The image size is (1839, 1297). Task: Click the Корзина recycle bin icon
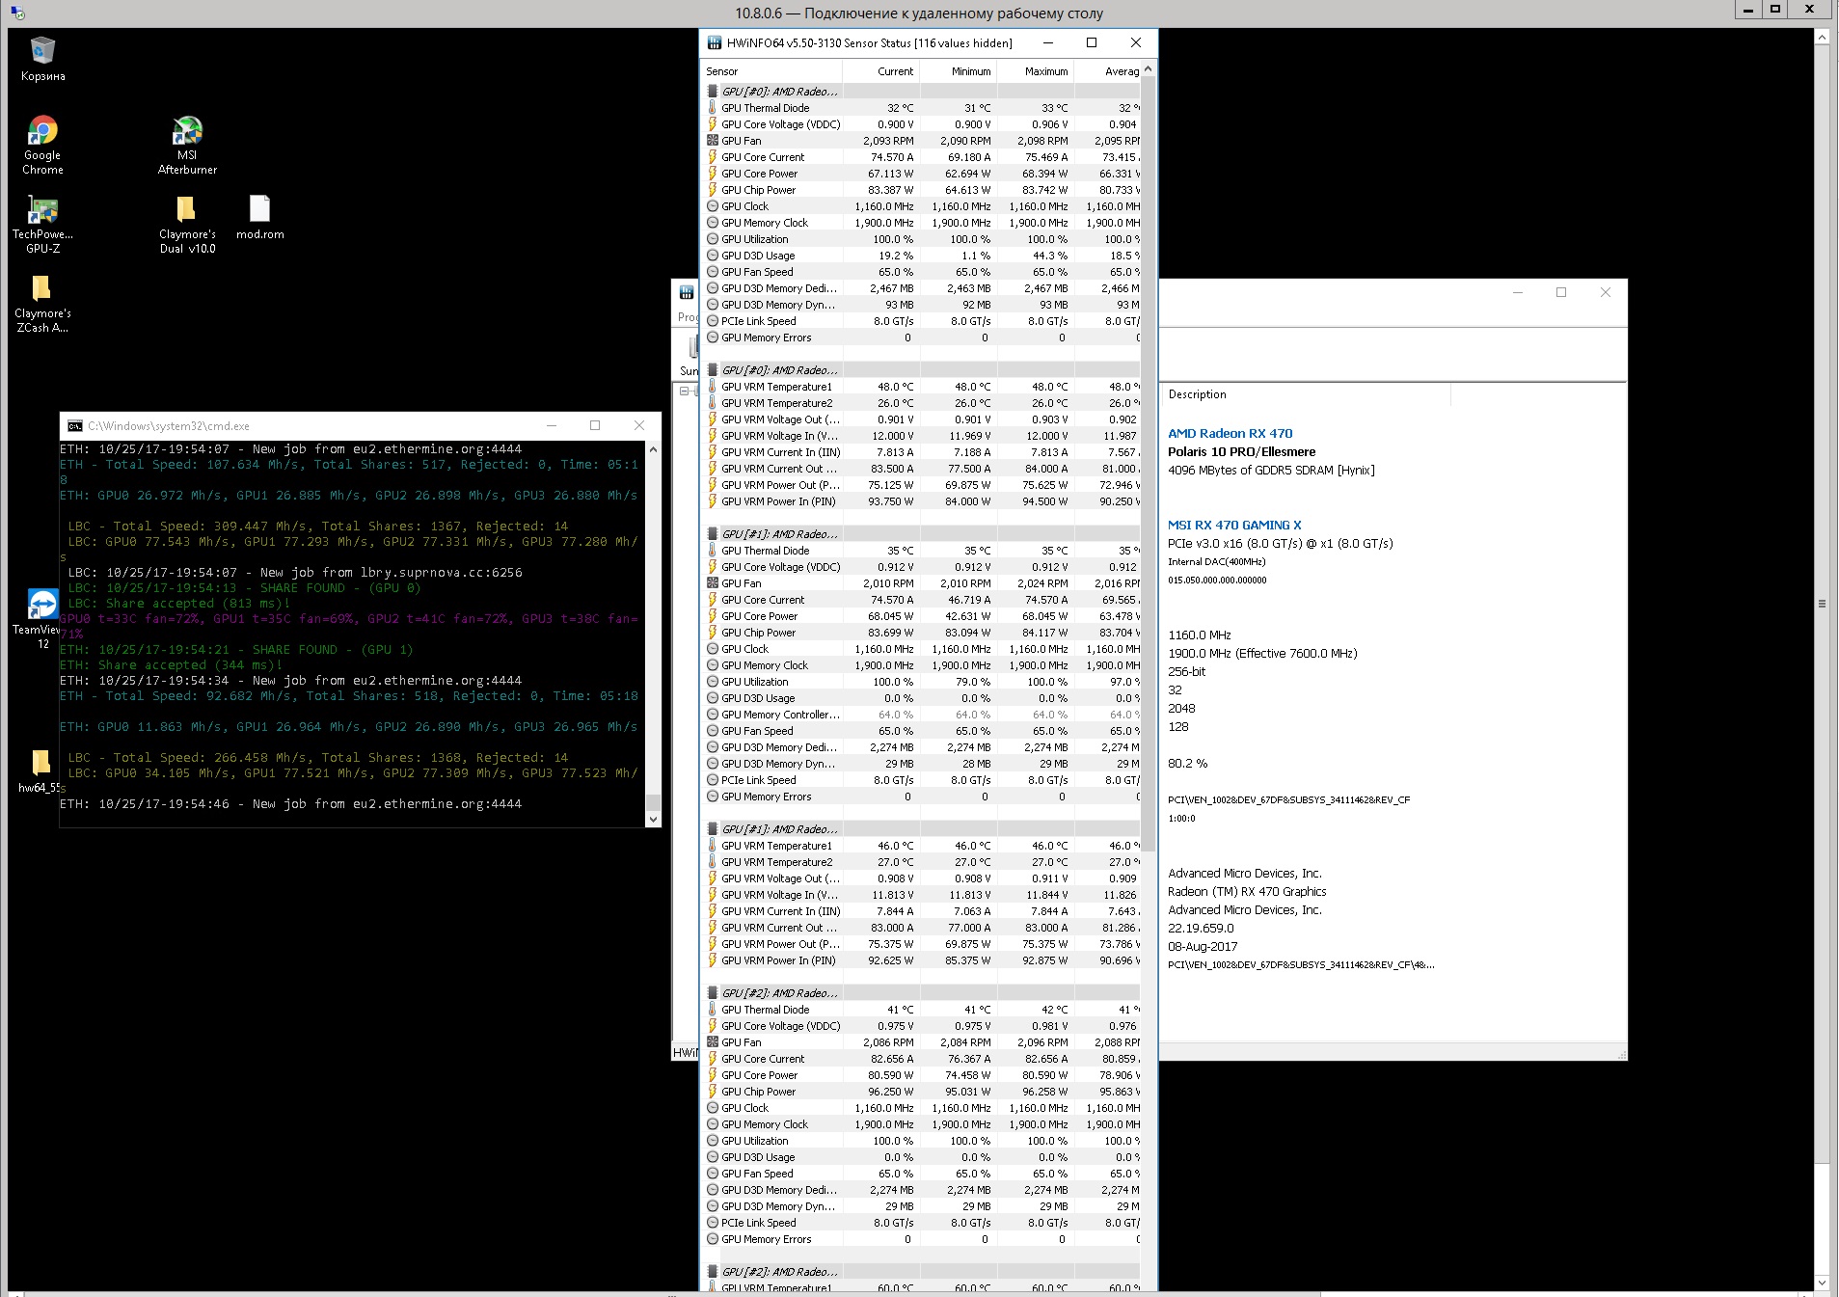tap(42, 51)
